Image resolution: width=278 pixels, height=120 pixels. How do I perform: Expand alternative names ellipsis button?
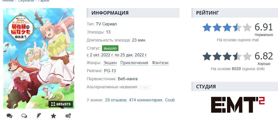[x=145, y=87]
